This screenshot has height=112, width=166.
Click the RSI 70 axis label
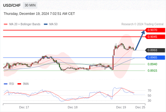[149, 90]
